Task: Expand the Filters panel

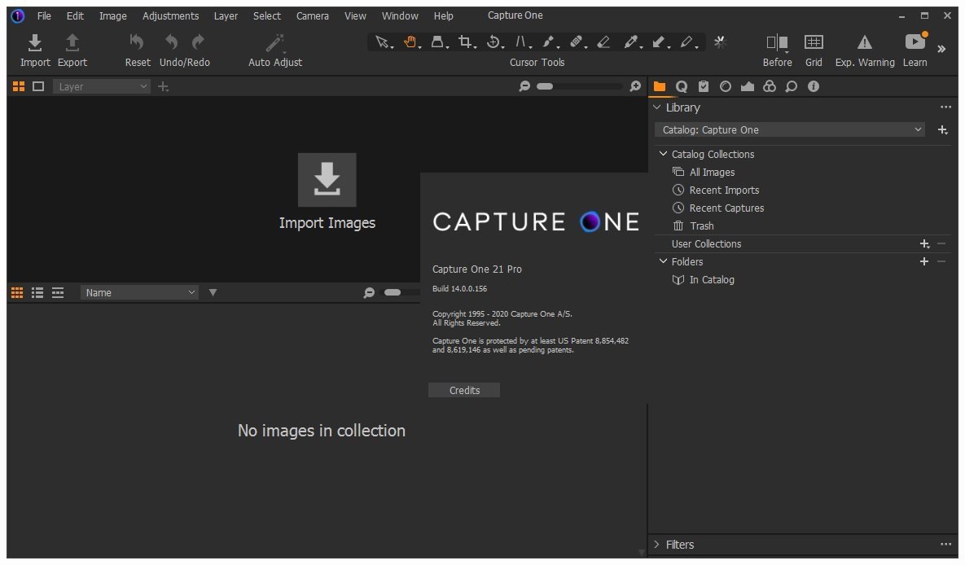Action: click(679, 545)
